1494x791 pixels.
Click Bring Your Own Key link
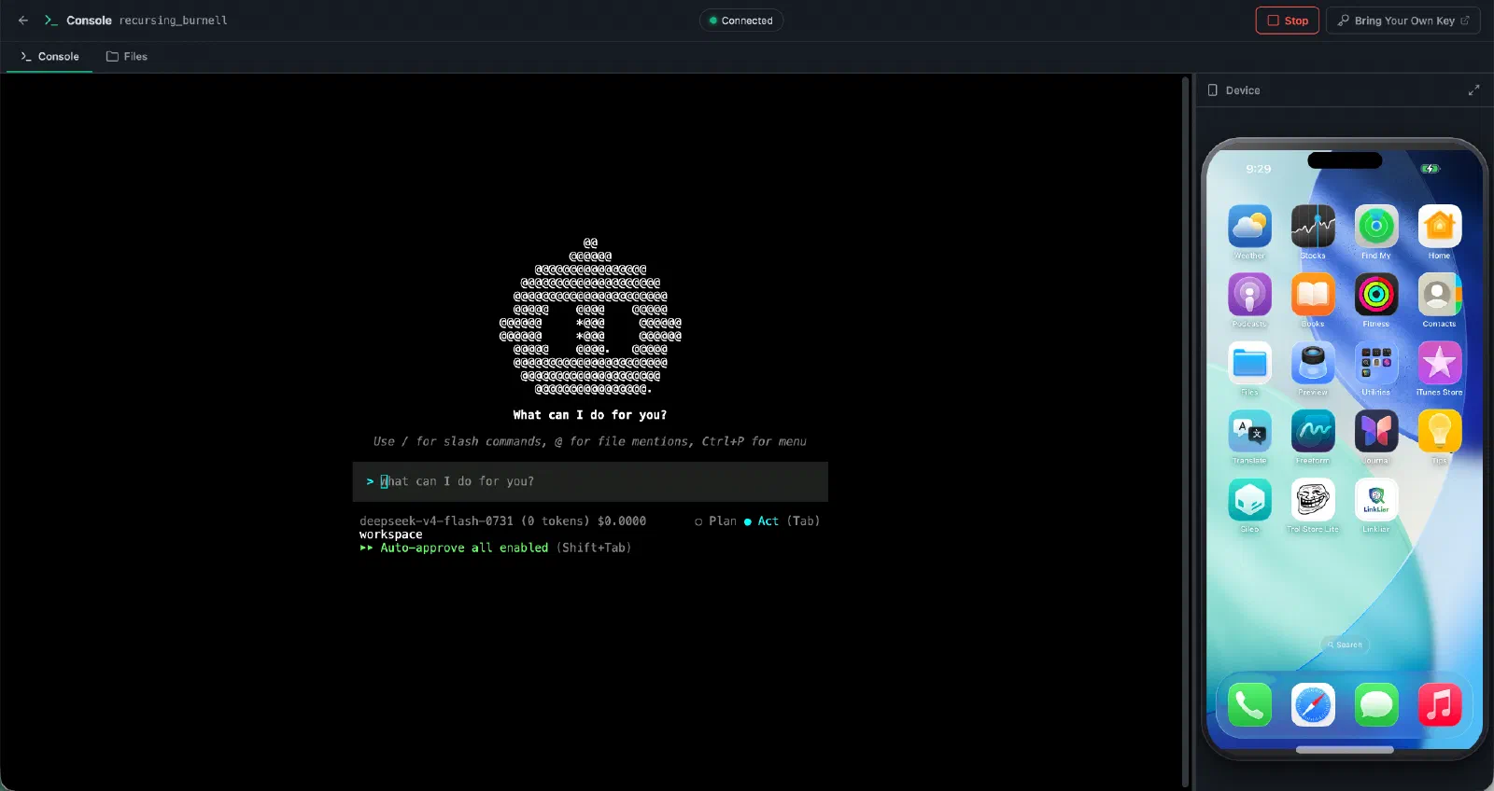(1403, 21)
